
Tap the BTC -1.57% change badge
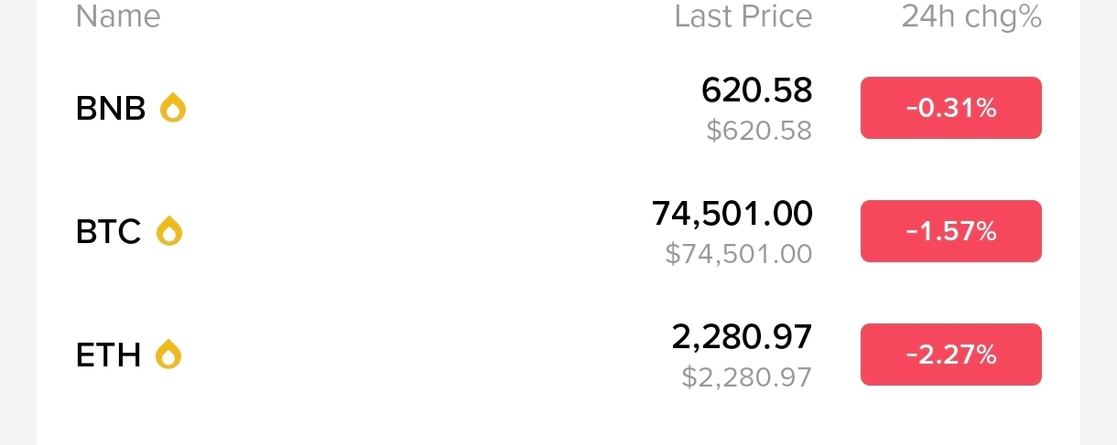(950, 232)
